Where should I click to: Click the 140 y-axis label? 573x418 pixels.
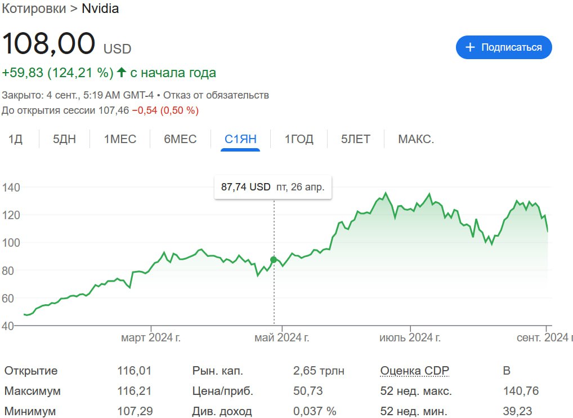click(11, 187)
